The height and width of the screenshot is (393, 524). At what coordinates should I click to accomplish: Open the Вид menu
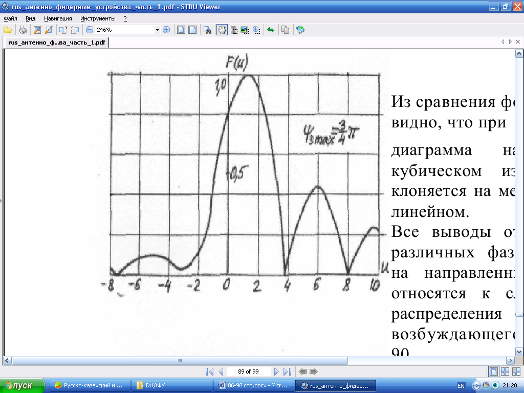pyautogui.click(x=30, y=19)
